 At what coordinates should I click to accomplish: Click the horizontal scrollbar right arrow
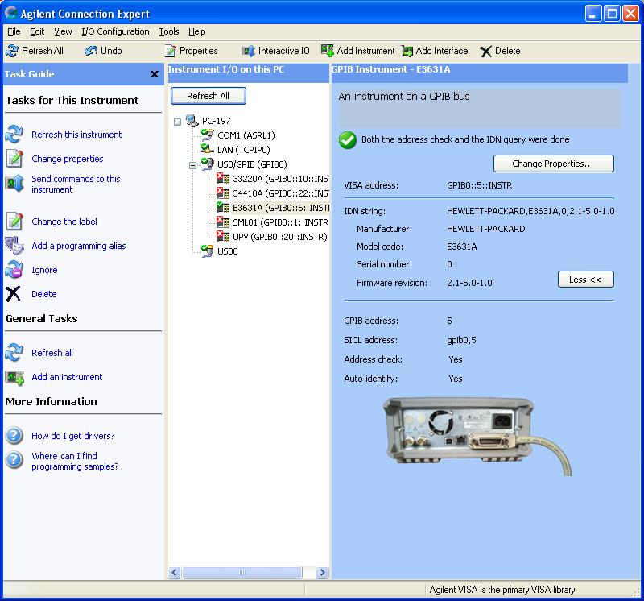click(x=323, y=572)
